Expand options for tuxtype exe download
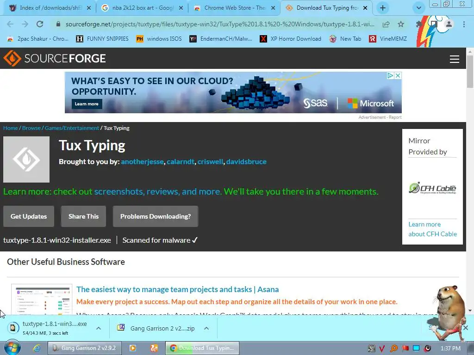Screen dimensions: 474x355 pyautogui.click(x=99, y=328)
